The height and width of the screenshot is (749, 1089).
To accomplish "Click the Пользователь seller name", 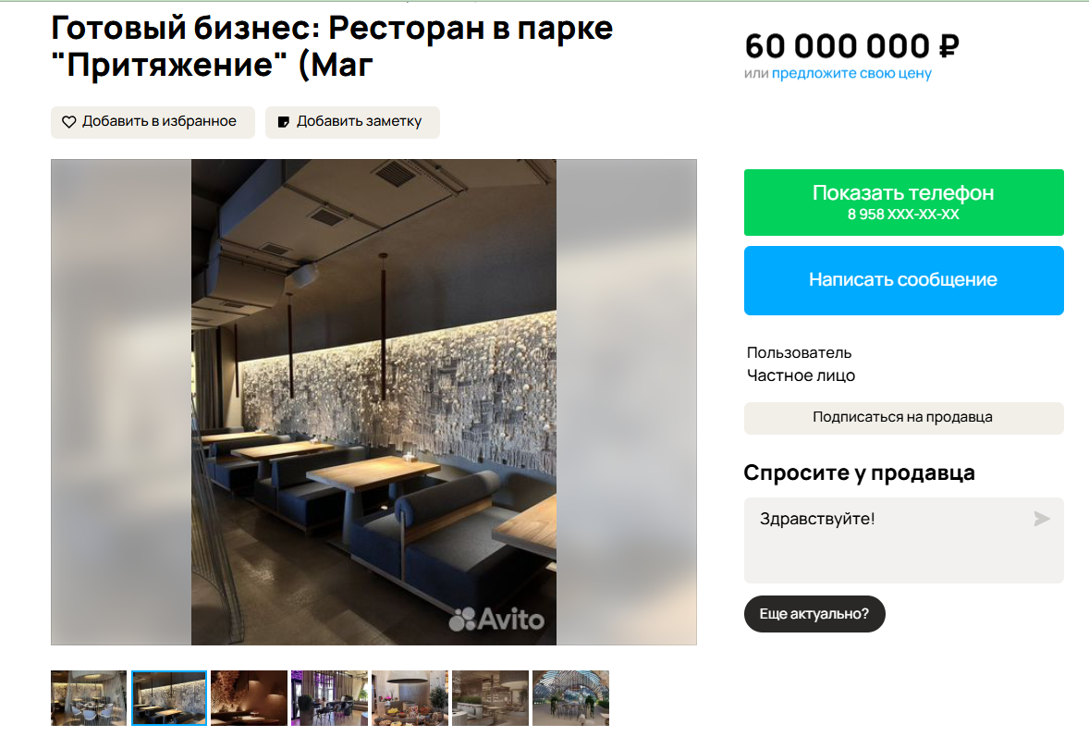I will (799, 353).
